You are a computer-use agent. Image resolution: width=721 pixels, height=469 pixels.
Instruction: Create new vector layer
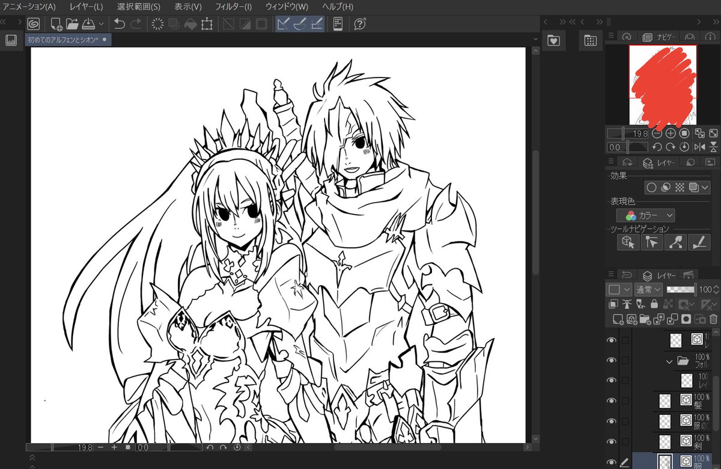click(631, 319)
